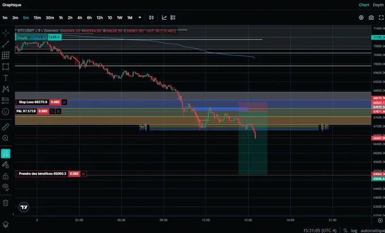Select the rectangle shape tool

[6, 66]
